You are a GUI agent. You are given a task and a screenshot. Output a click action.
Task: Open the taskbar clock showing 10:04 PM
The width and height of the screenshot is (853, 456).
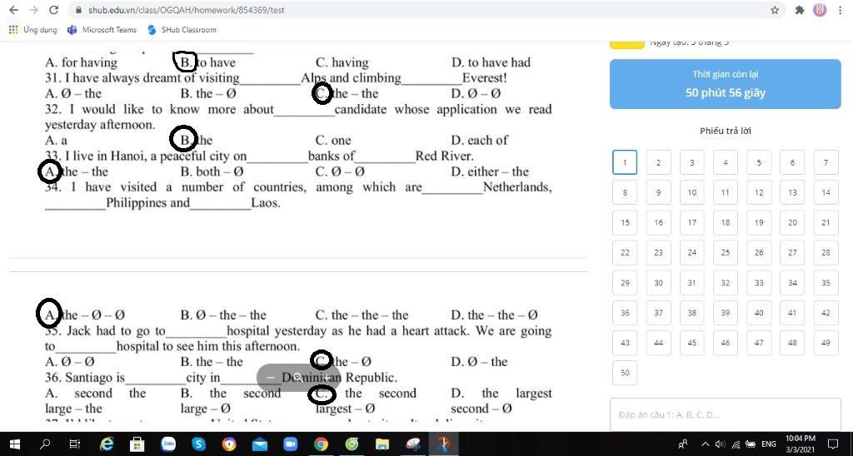(x=801, y=443)
